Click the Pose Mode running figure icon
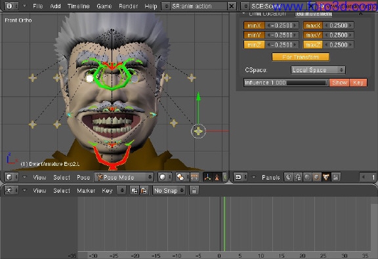Screen dimensions: 378x259 pyautogui.click(x=100, y=177)
